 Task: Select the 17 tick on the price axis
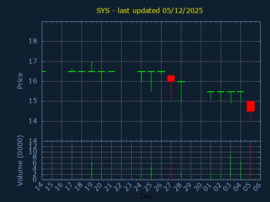click(x=33, y=61)
